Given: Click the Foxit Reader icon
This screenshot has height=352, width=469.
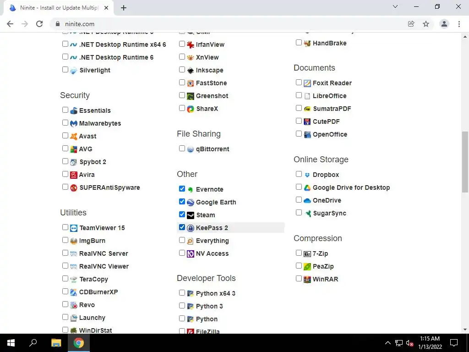Looking at the screenshot, I should (x=307, y=83).
